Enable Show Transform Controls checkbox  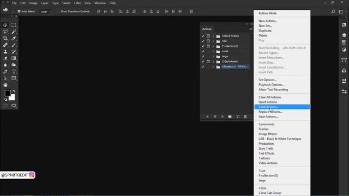coord(58,11)
